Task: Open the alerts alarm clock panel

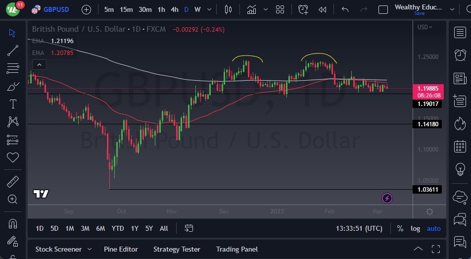Action: 460,54
